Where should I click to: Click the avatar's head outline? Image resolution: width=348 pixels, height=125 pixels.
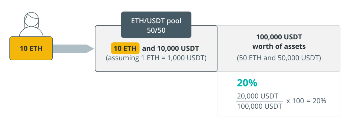(31, 19)
